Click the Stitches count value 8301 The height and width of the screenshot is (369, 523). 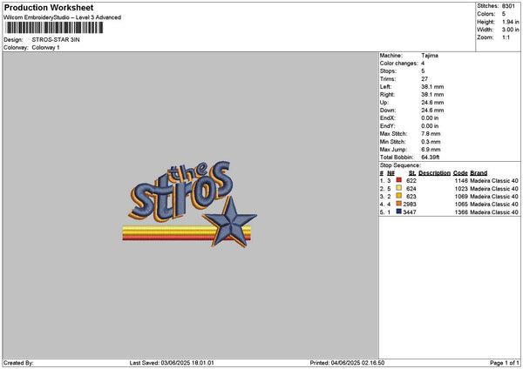(x=508, y=6)
